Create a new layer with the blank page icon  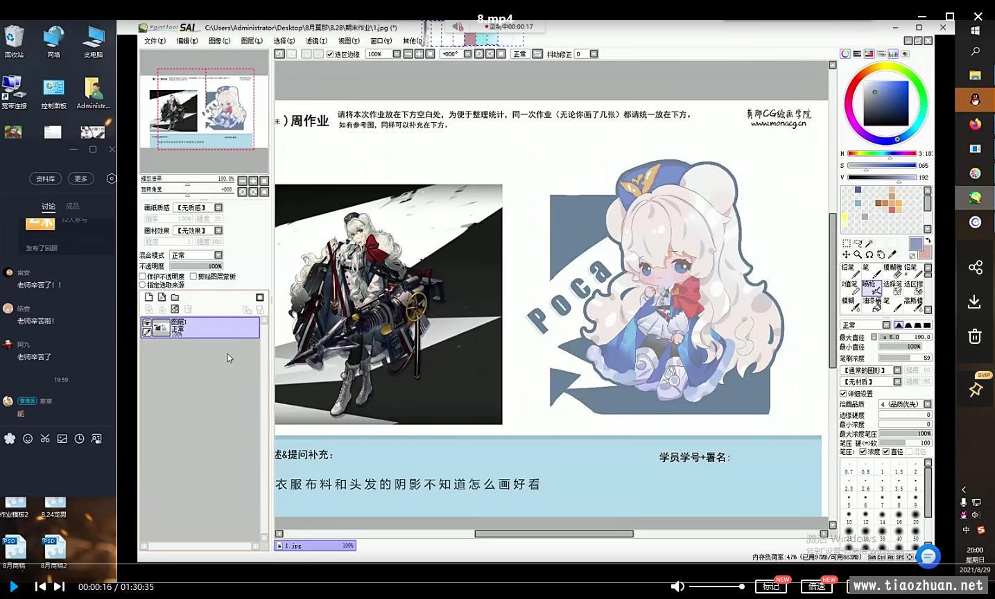pyautogui.click(x=148, y=297)
